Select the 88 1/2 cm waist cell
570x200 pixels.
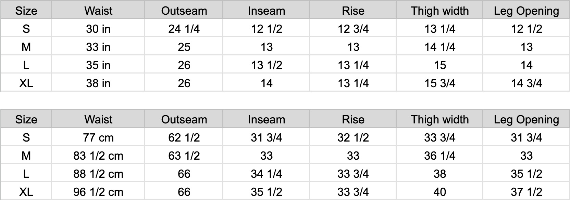tap(98, 174)
